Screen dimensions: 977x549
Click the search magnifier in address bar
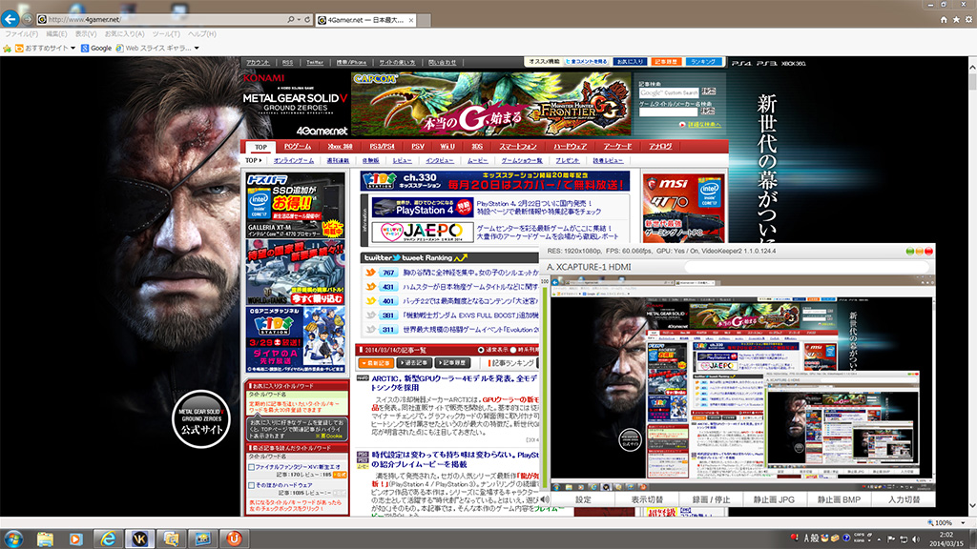(x=290, y=19)
